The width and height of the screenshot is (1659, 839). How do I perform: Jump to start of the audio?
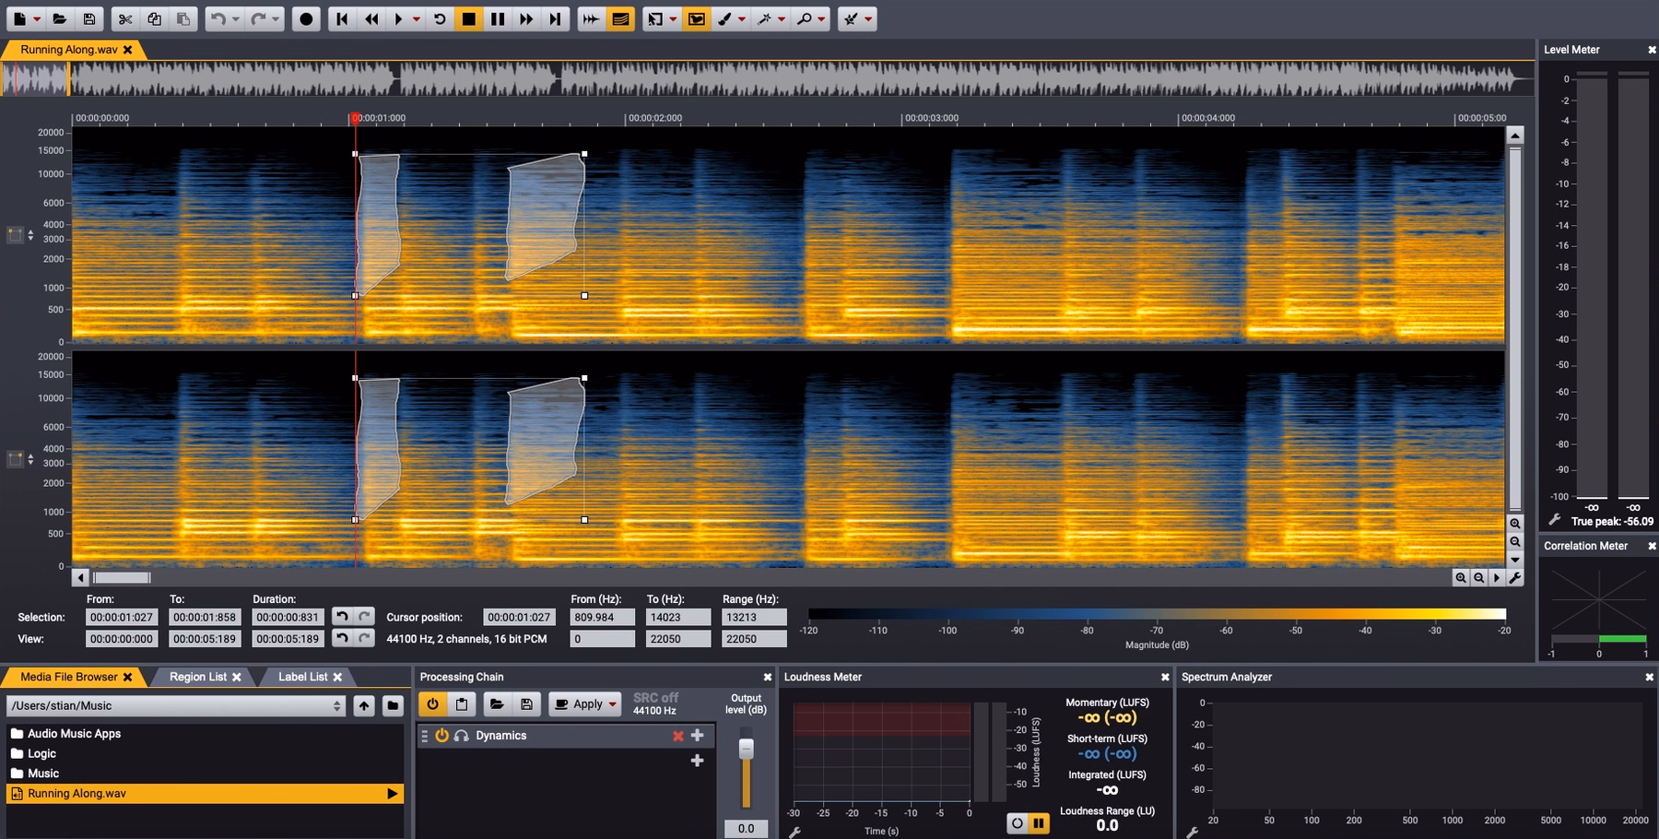[x=342, y=18]
